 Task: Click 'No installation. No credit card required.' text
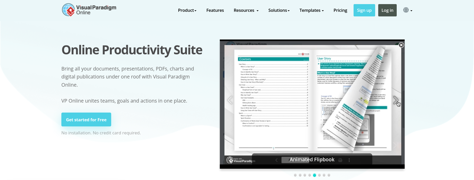pos(101,133)
